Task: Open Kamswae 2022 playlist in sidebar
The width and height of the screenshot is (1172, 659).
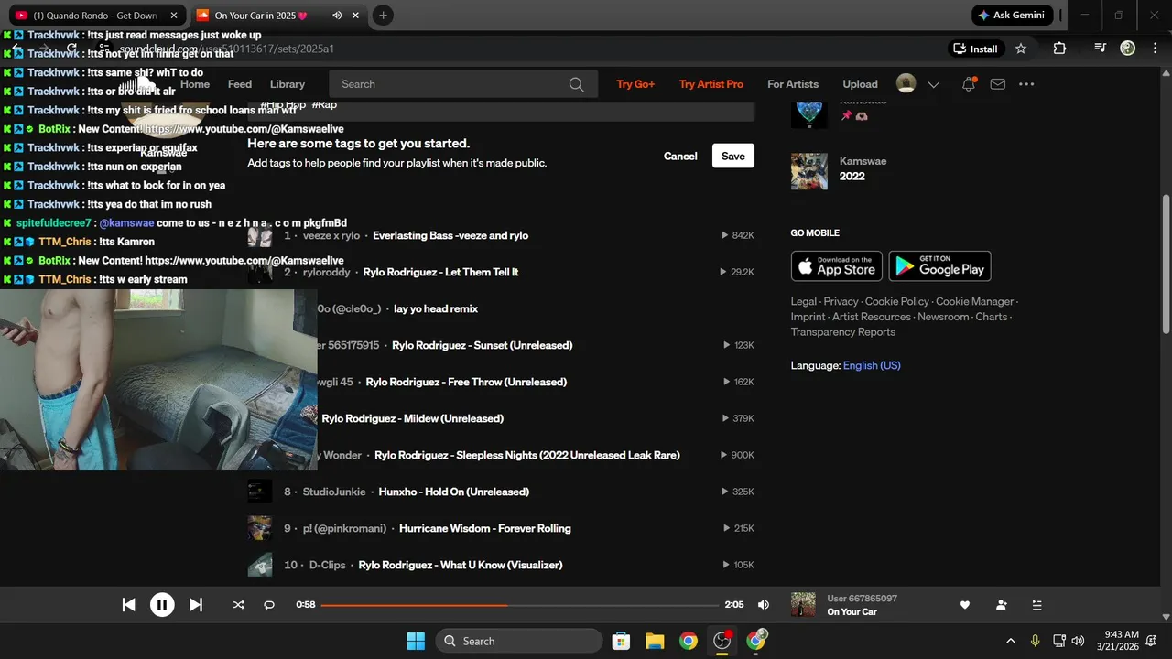Action: tap(852, 176)
